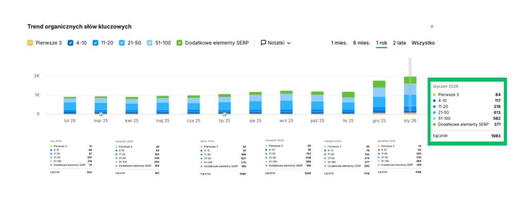Click the value 84 for Pierwsze 3
Viewport: 528px width, 211px height.
(498, 95)
